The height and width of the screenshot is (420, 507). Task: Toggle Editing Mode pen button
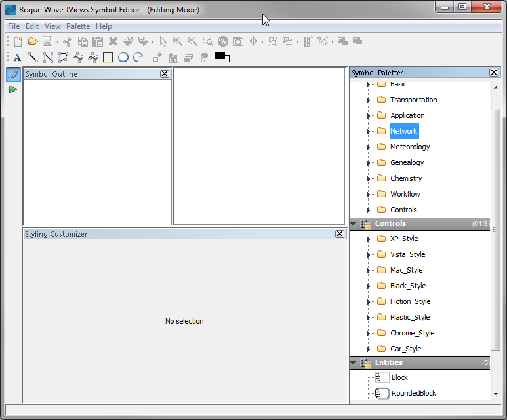(13, 75)
